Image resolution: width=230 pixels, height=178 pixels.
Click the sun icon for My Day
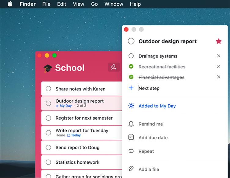click(131, 106)
